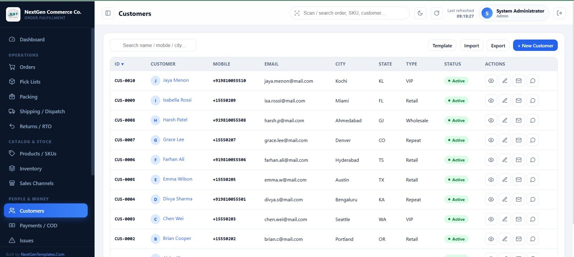Focus the Search name / mobile / city field

pyautogui.click(x=153, y=45)
